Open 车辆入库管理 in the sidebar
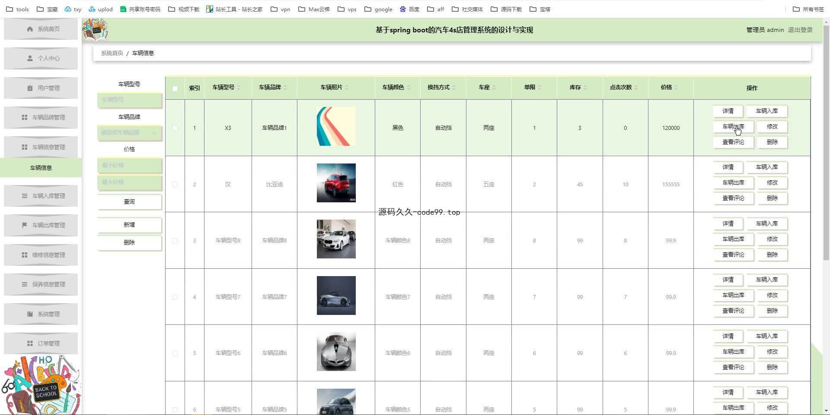The height and width of the screenshot is (415, 830). click(x=41, y=196)
